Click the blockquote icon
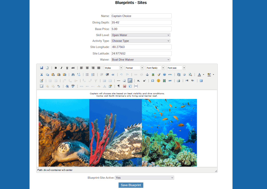Image resolution: width=267 pixels, height=189 pixels. click(x=113, y=75)
